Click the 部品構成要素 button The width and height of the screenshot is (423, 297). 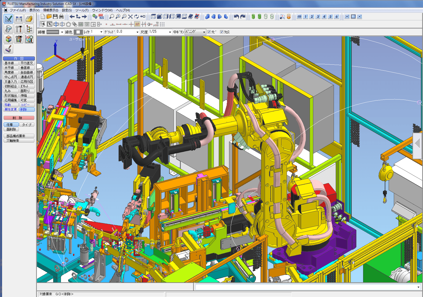coord(19,136)
